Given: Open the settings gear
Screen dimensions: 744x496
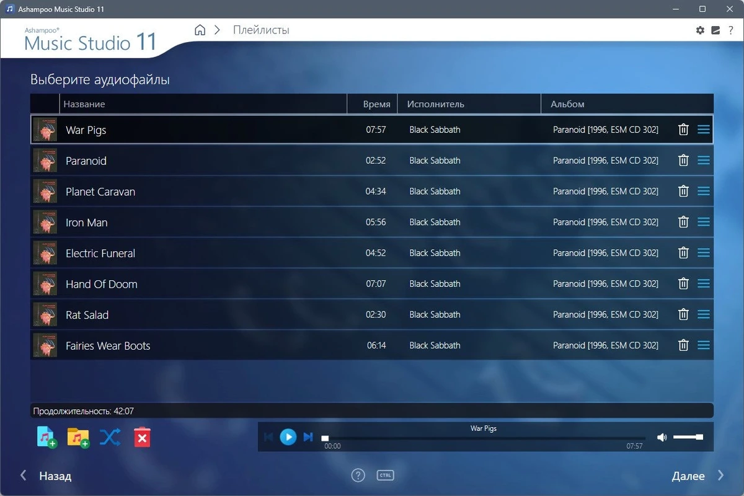Looking at the screenshot, I should [700, 30].
